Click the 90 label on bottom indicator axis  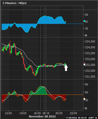click(x=87, y=84)
